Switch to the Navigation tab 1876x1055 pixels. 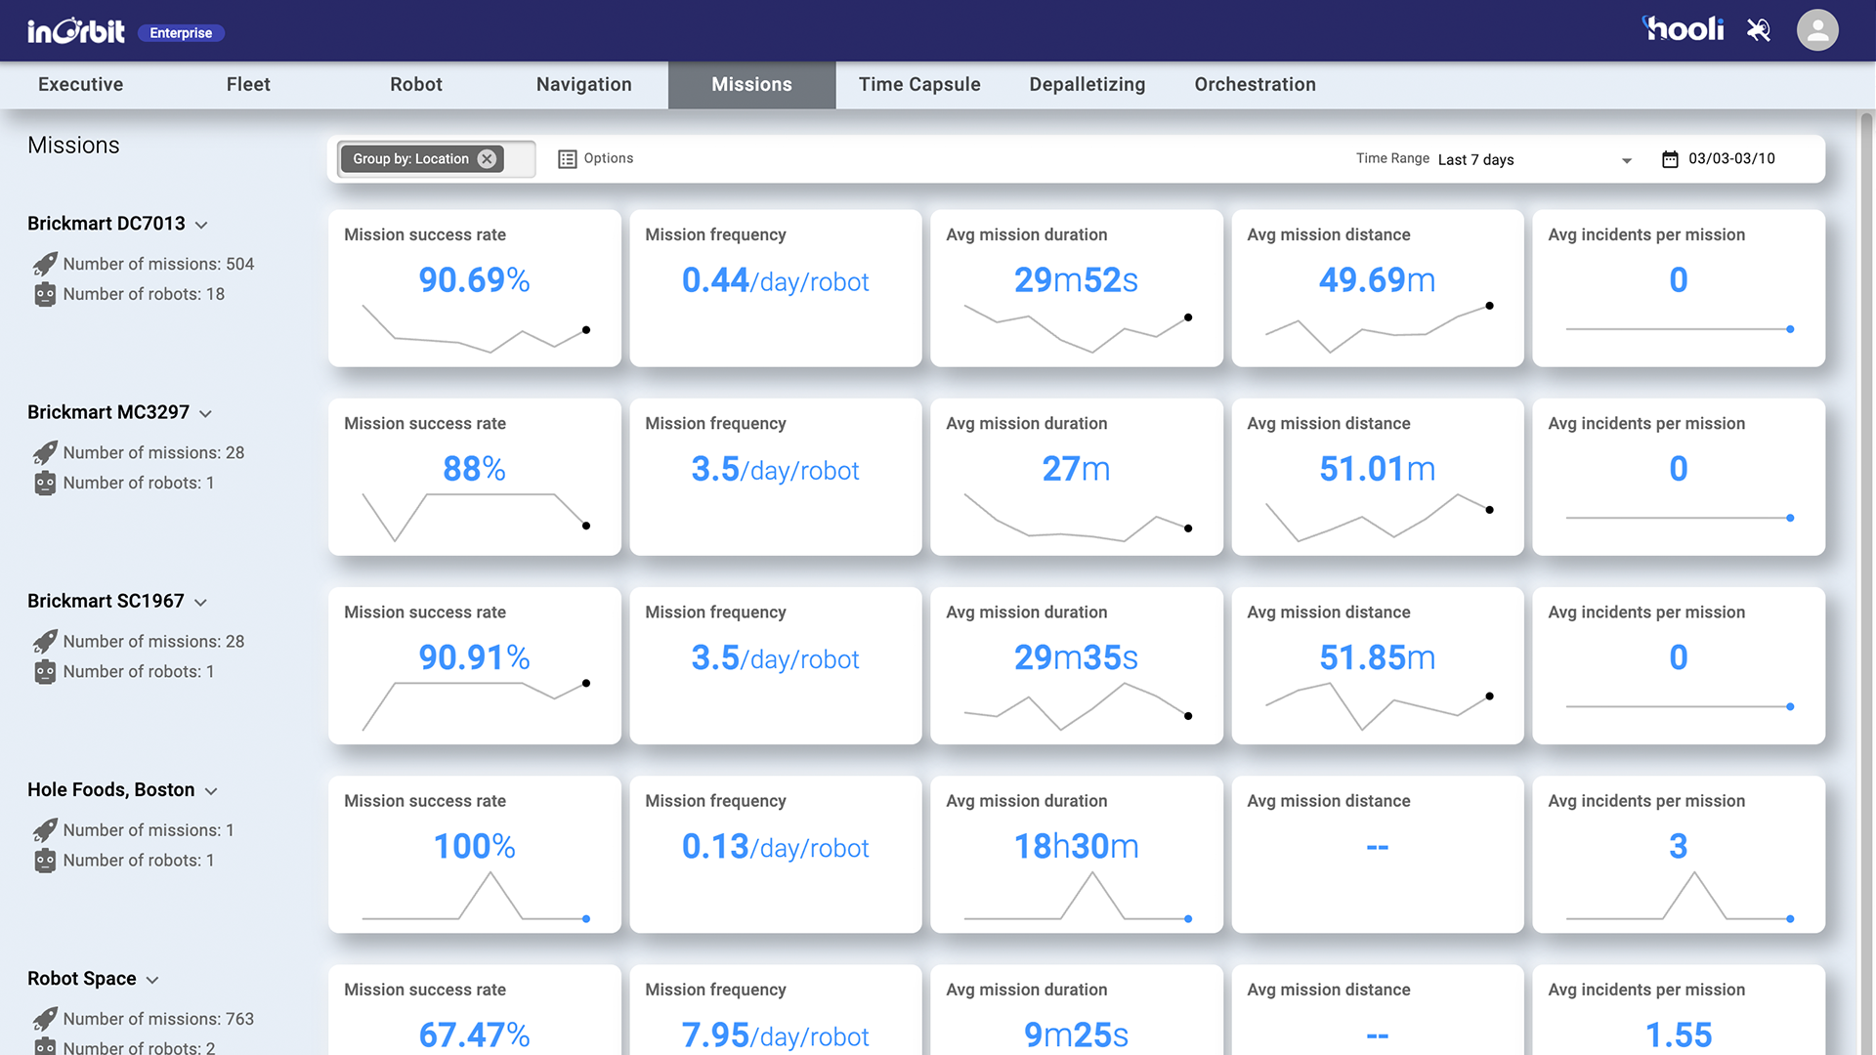[583, 84]
